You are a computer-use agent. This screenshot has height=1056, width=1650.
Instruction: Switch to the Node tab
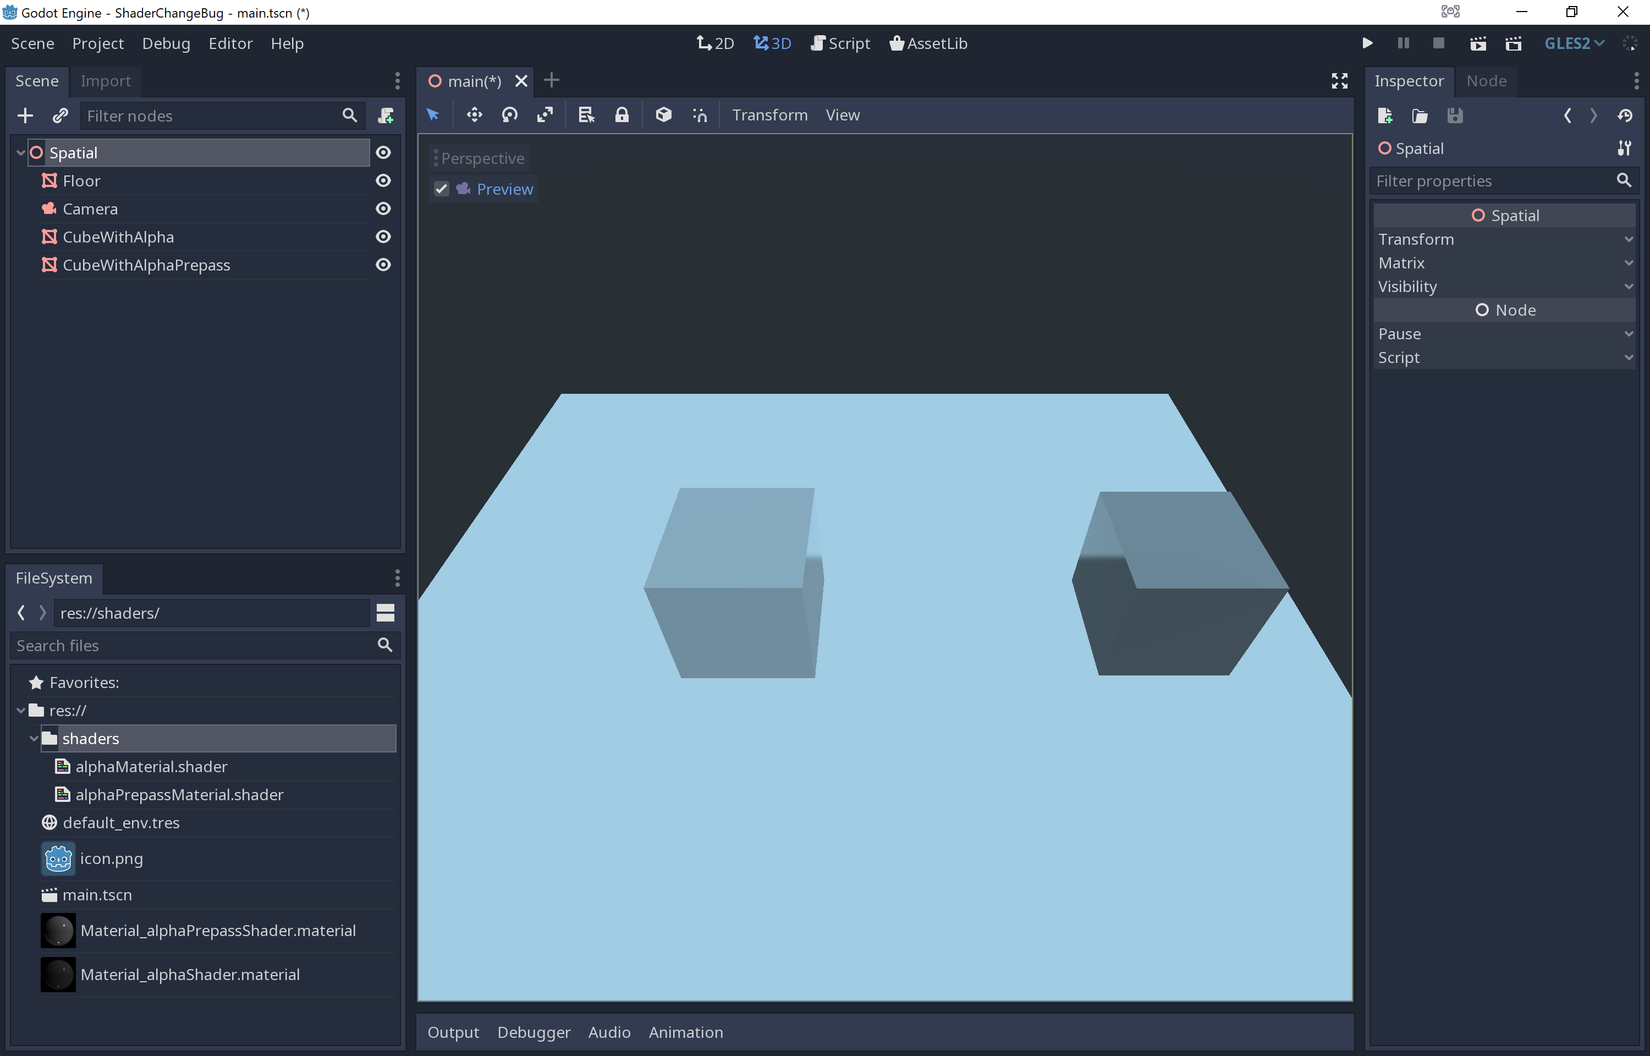point(1486,81)
